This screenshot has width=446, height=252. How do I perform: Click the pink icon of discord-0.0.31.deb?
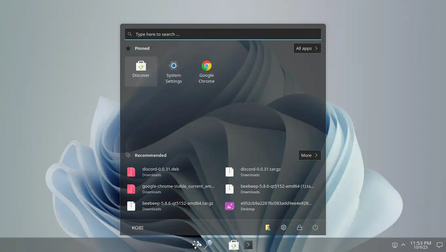pos(131,172)
